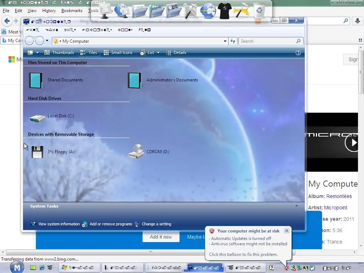Screen dimensions: 364x273
Task: Select 3½ Floppy (A:) drive
Action: click(x=53, y=152)
